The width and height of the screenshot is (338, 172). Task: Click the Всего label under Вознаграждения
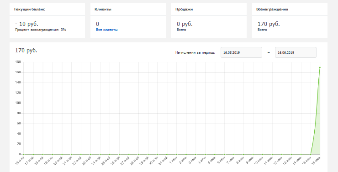[262, 30]
